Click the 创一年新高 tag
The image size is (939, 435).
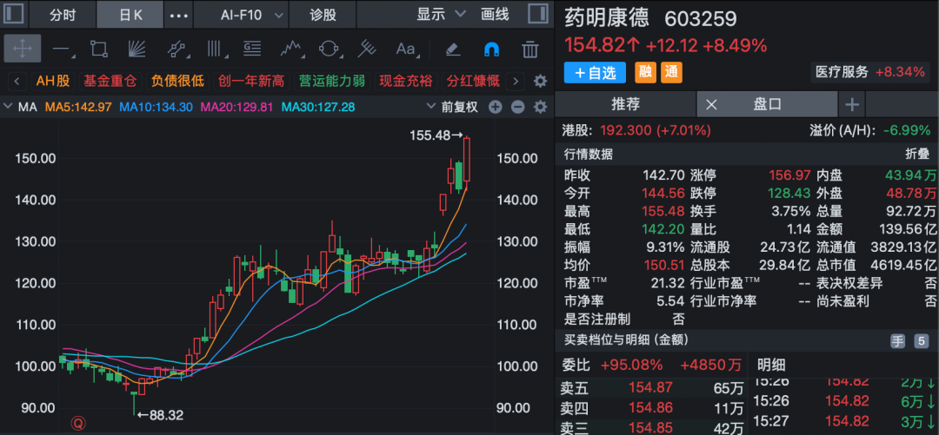[251, 81]
